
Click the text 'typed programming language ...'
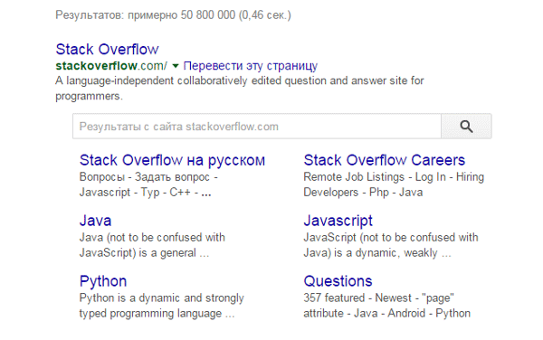pyautogui.click(x=157, y=314)
